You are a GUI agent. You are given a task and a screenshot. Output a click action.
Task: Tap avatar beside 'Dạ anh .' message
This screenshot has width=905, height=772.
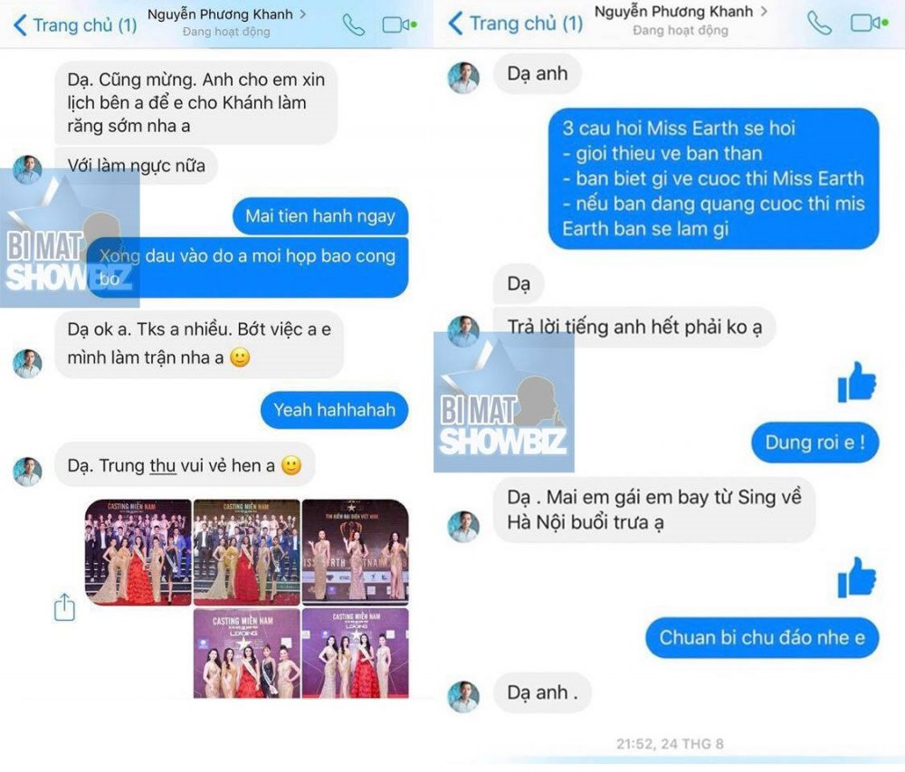(x=463, y=696)
